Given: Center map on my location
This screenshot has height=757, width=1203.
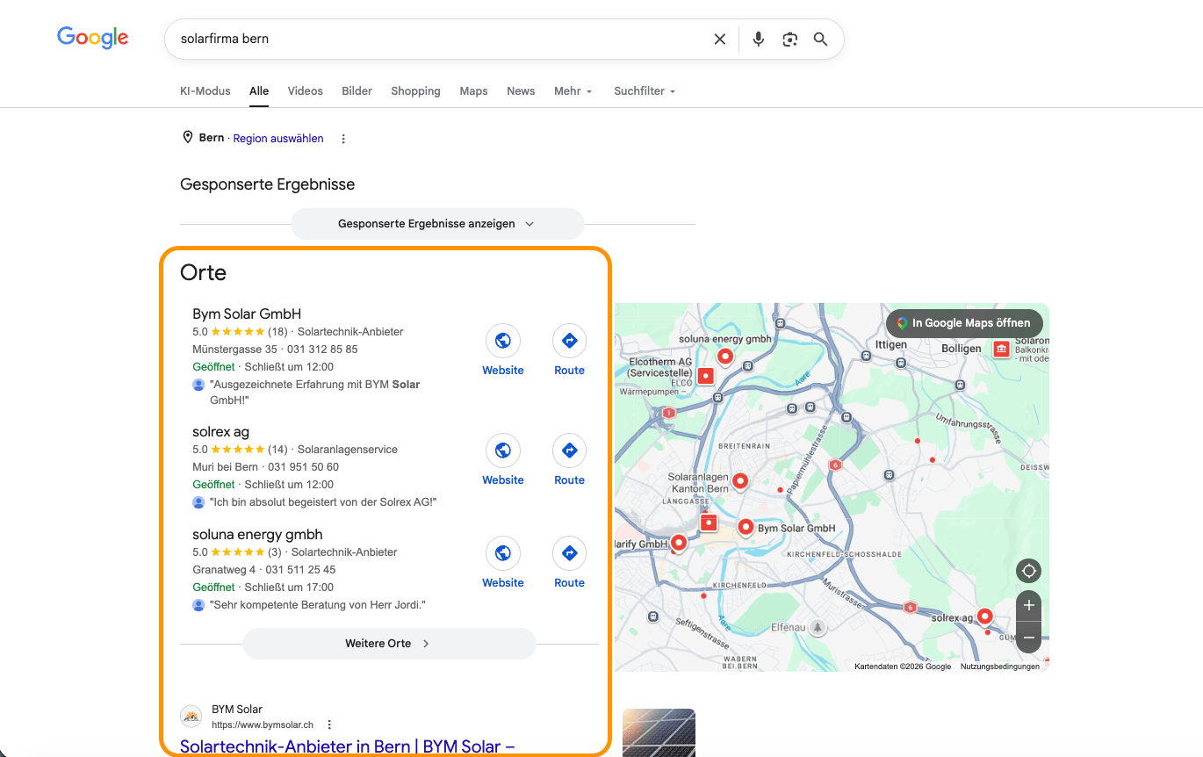Looking at the screenshot, I should pos(1029,571).
